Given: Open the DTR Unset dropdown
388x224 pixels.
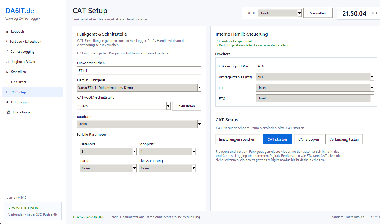Looking at the screenshot, I should tap(315, 88).
